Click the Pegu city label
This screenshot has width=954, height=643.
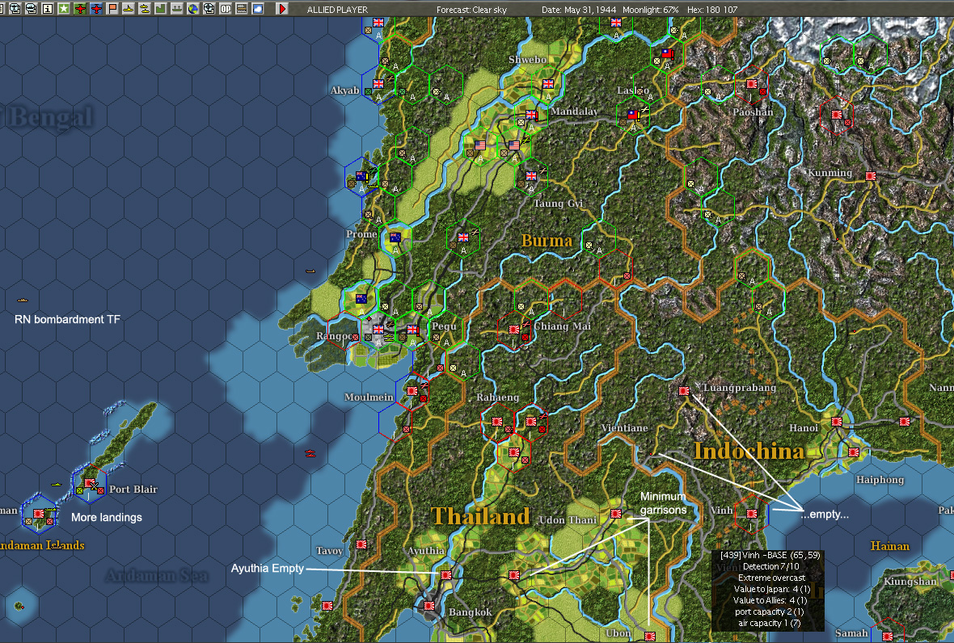point(444,326)
